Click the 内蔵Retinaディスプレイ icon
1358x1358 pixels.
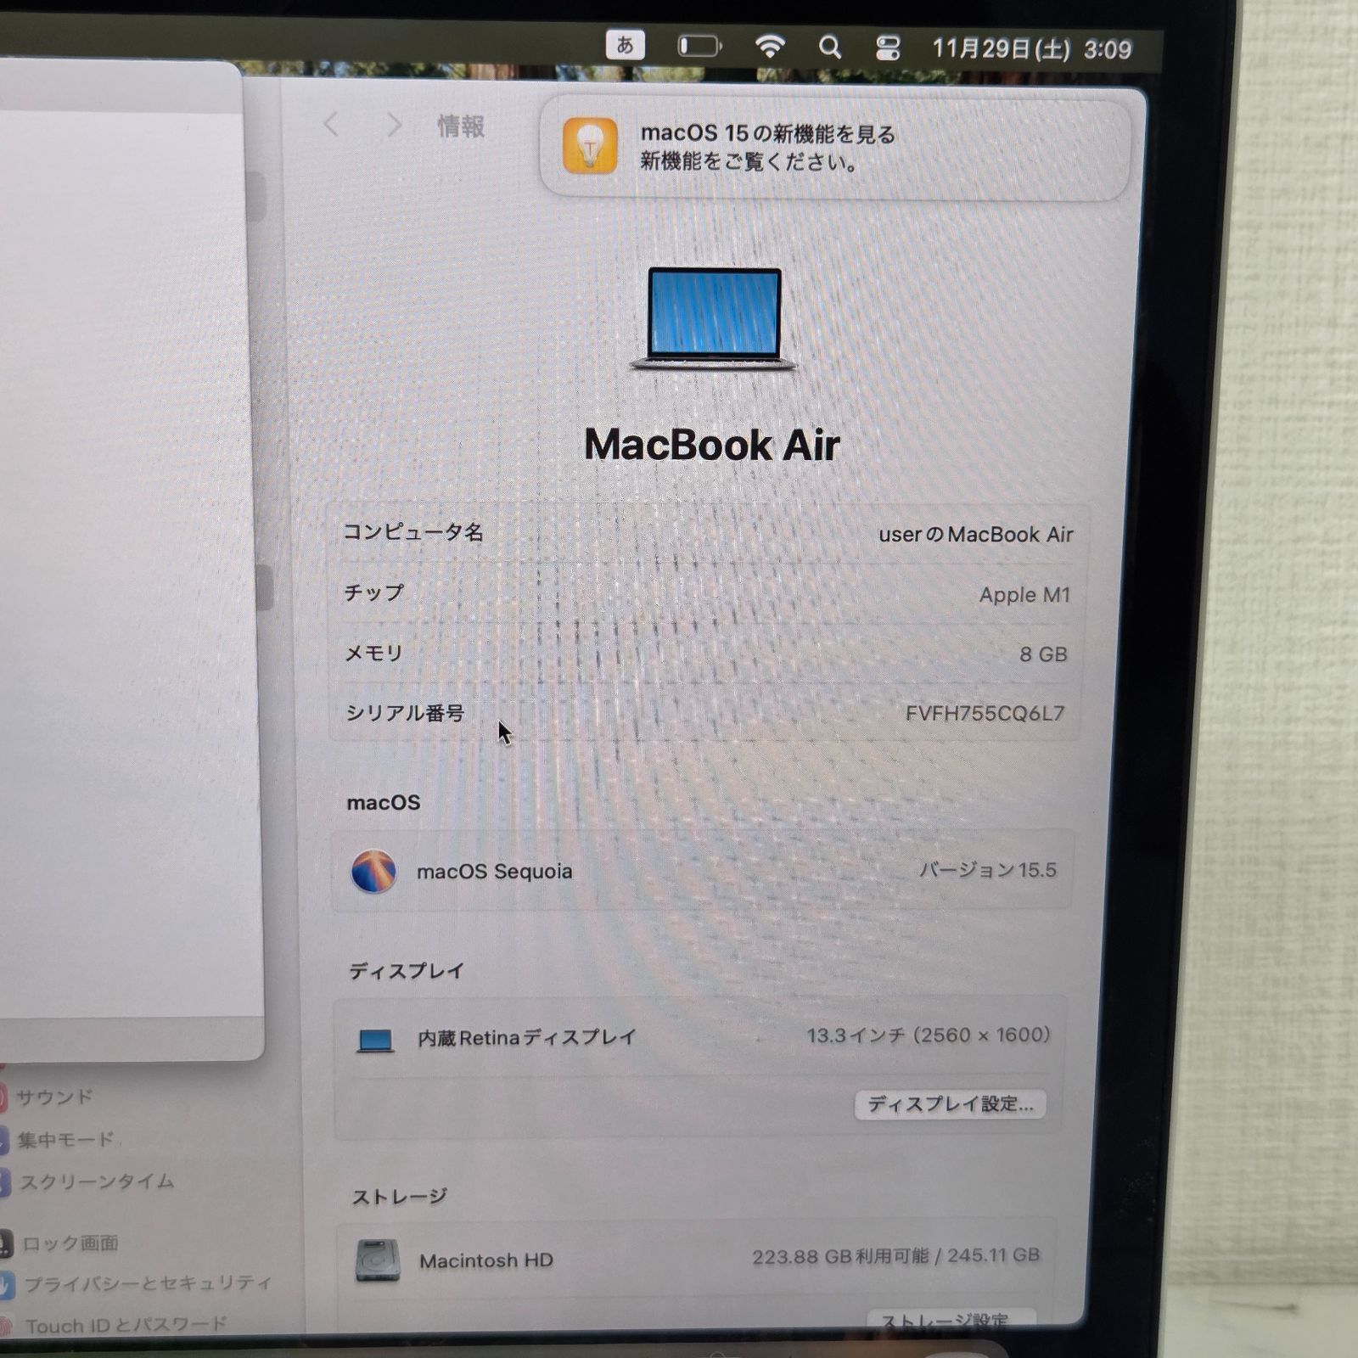[x=375, y=1039]
